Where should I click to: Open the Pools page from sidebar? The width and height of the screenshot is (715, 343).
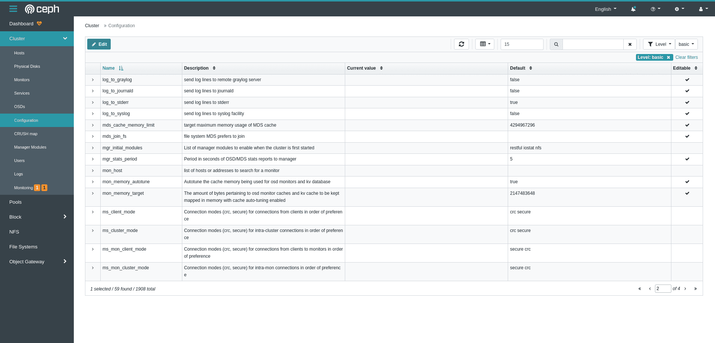pos(15,202)
